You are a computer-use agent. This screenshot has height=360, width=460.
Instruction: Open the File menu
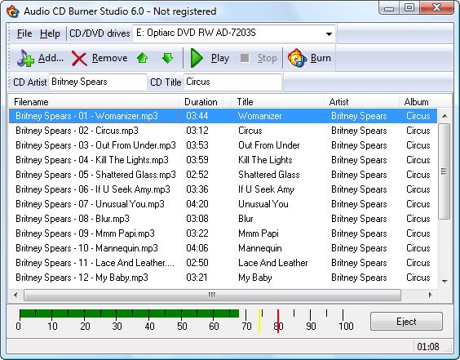coord(24,33)
